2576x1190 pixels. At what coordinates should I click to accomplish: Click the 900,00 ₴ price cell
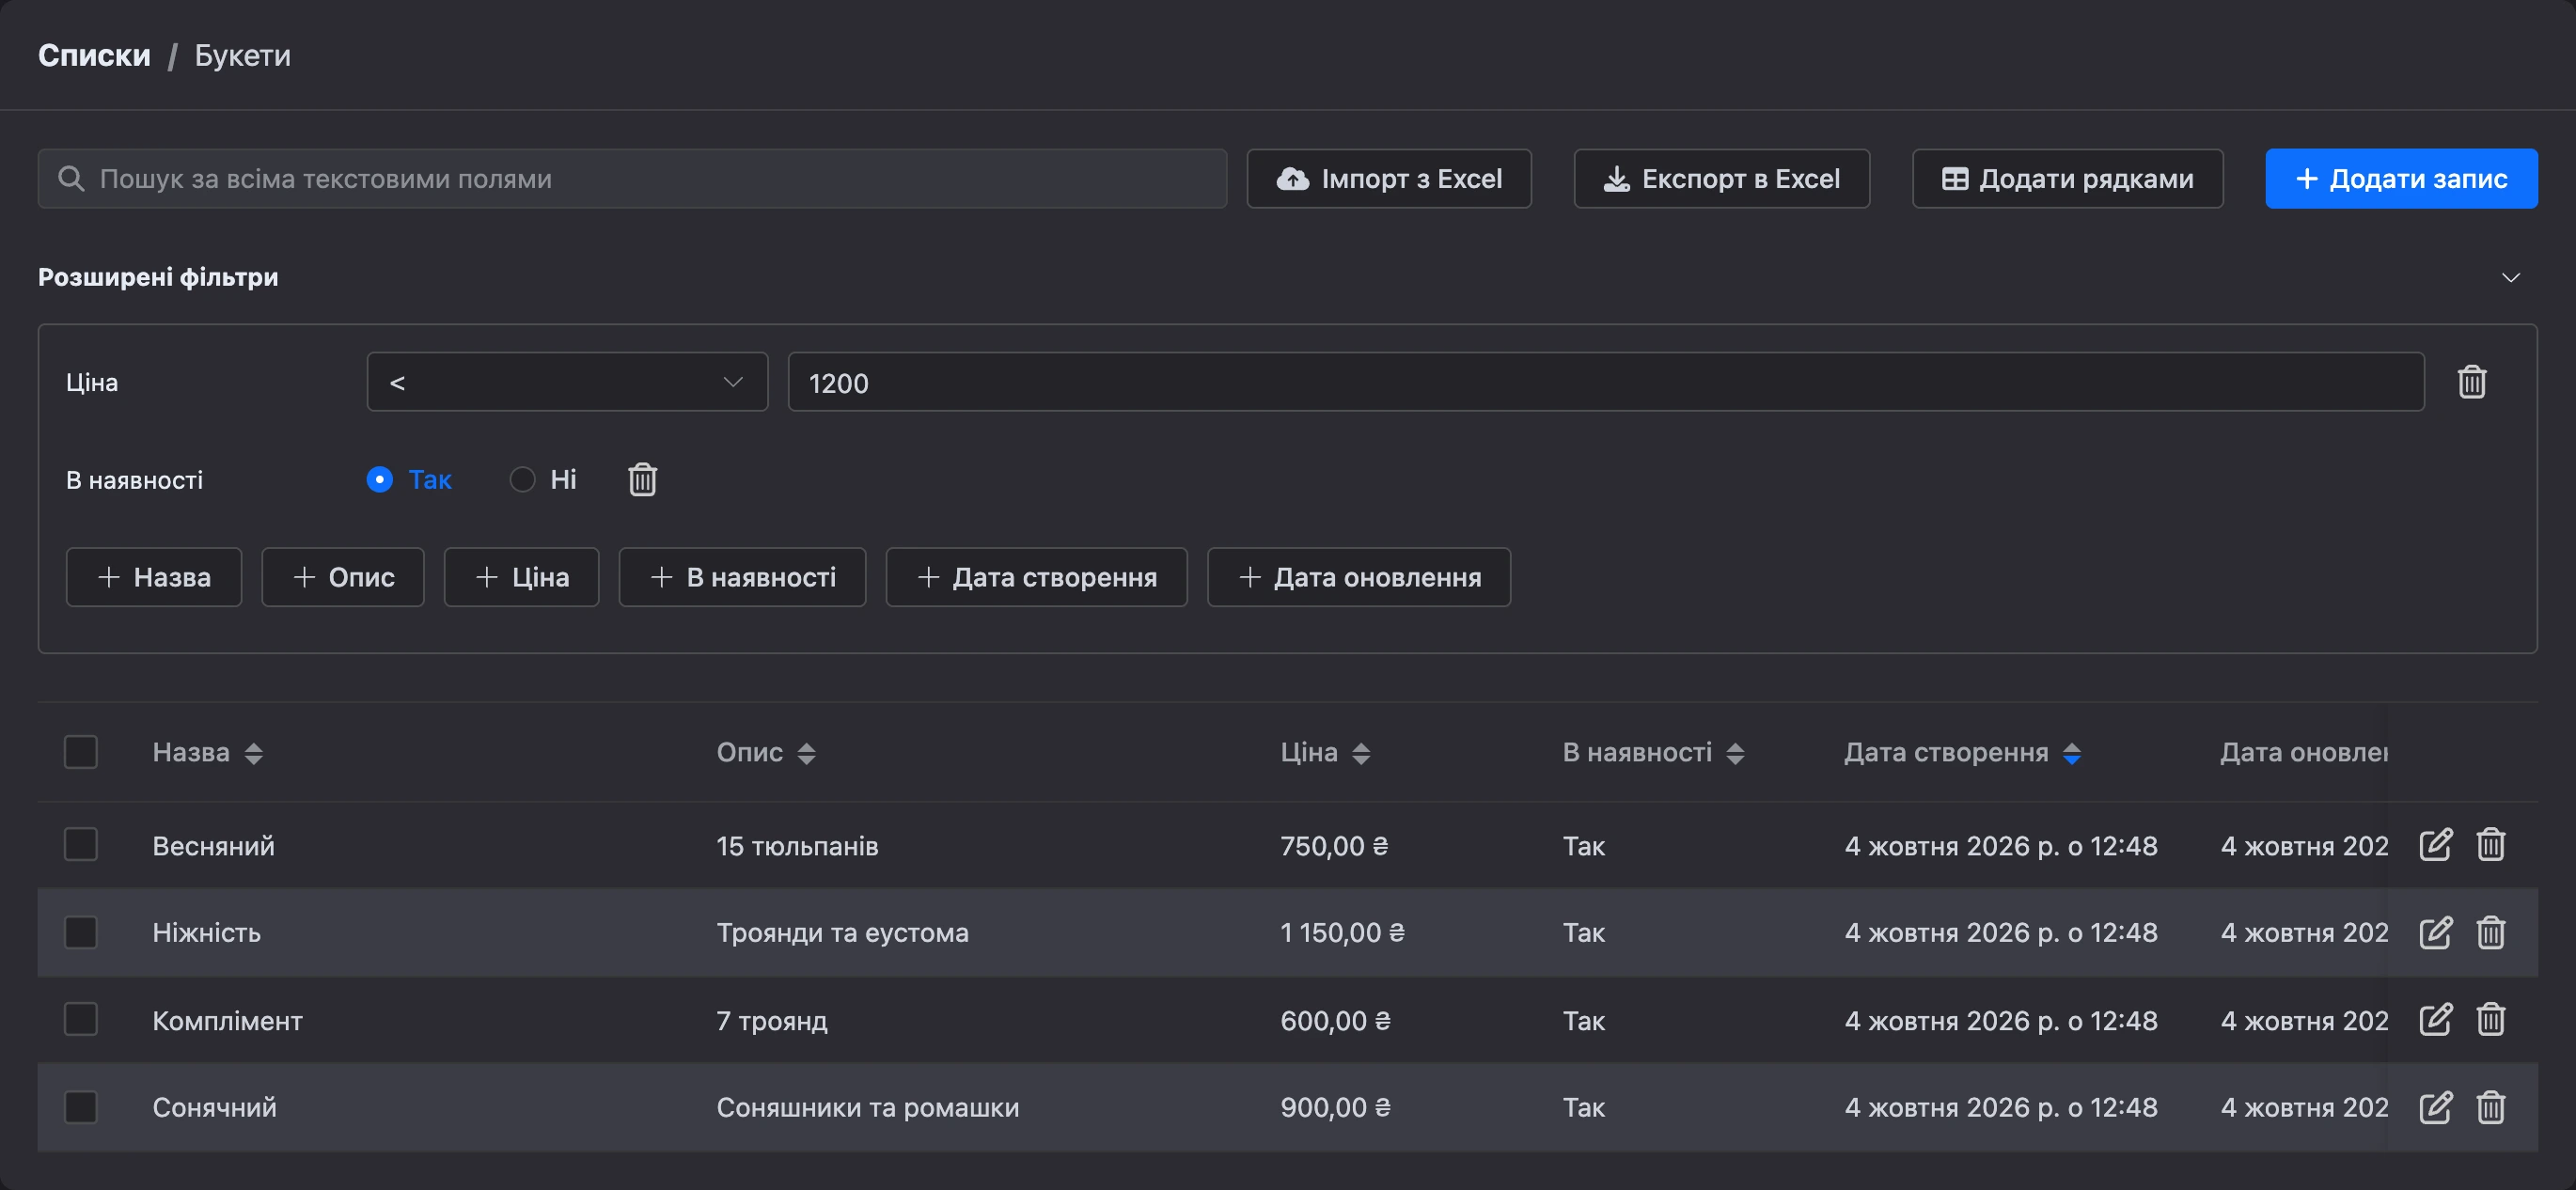coord(1335,1107)
